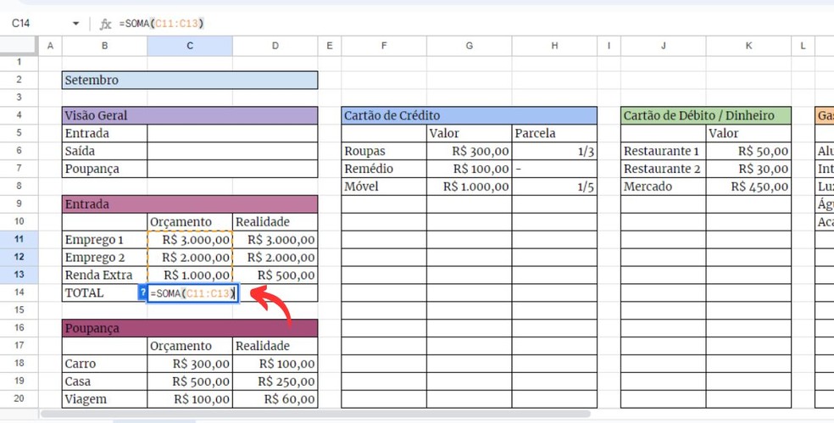
Task: Click the Orçamento header in row 10
Action: [x=190, y=222]
